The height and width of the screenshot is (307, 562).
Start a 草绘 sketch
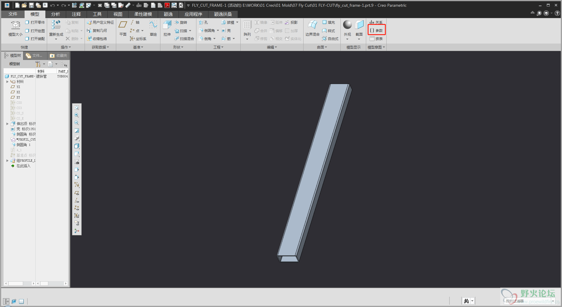[x=153, y=28]
